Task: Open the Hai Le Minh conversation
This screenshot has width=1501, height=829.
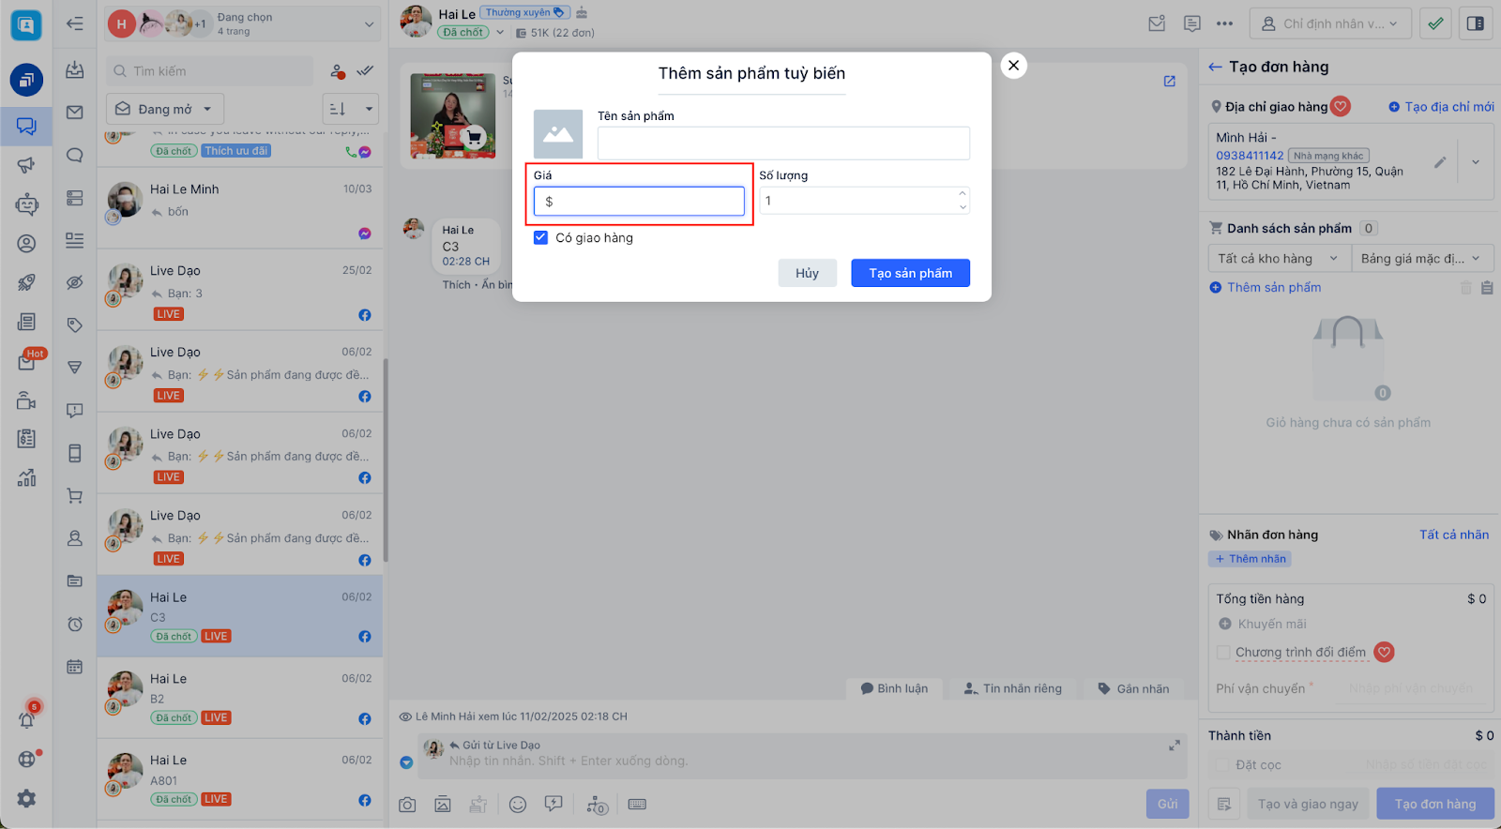Action: 240,208
